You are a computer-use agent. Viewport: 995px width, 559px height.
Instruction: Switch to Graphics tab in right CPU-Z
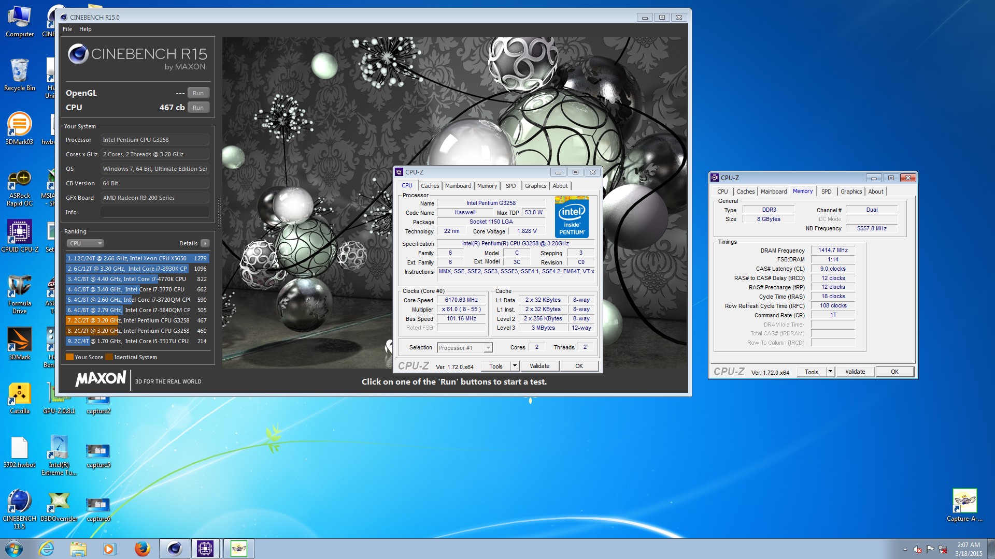point(851,192)
